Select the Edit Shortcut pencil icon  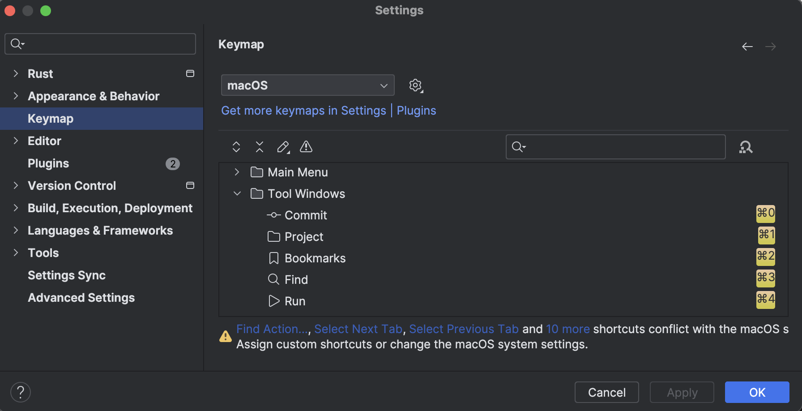coord(283,147)
